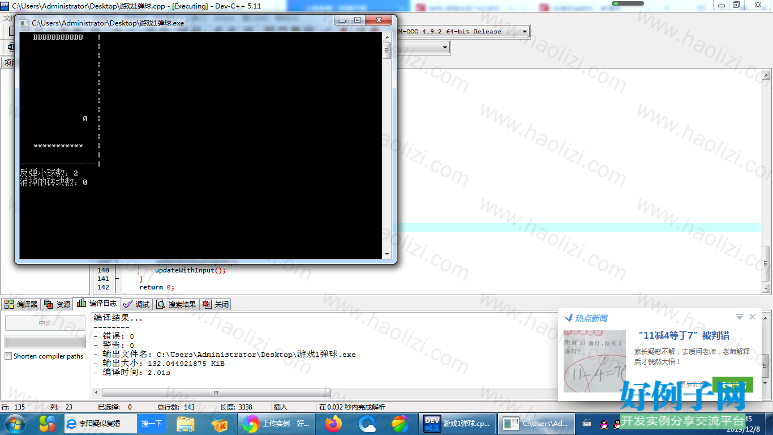Launch Firefox from the taskbar
773x435 pixels.
(x=334, y=423)
